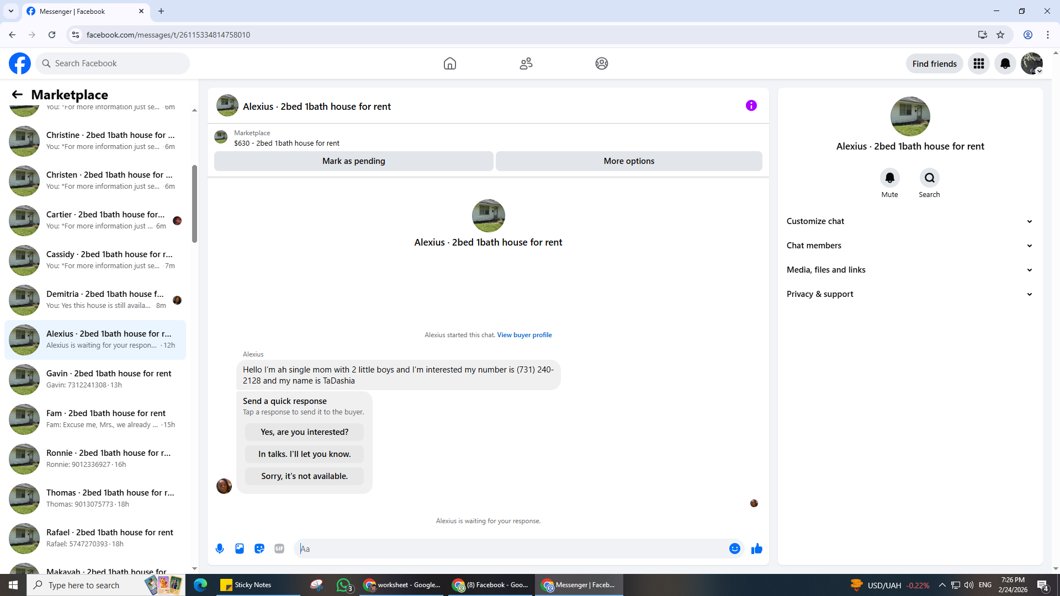Send a thumbs-up like

click(757, 549)
